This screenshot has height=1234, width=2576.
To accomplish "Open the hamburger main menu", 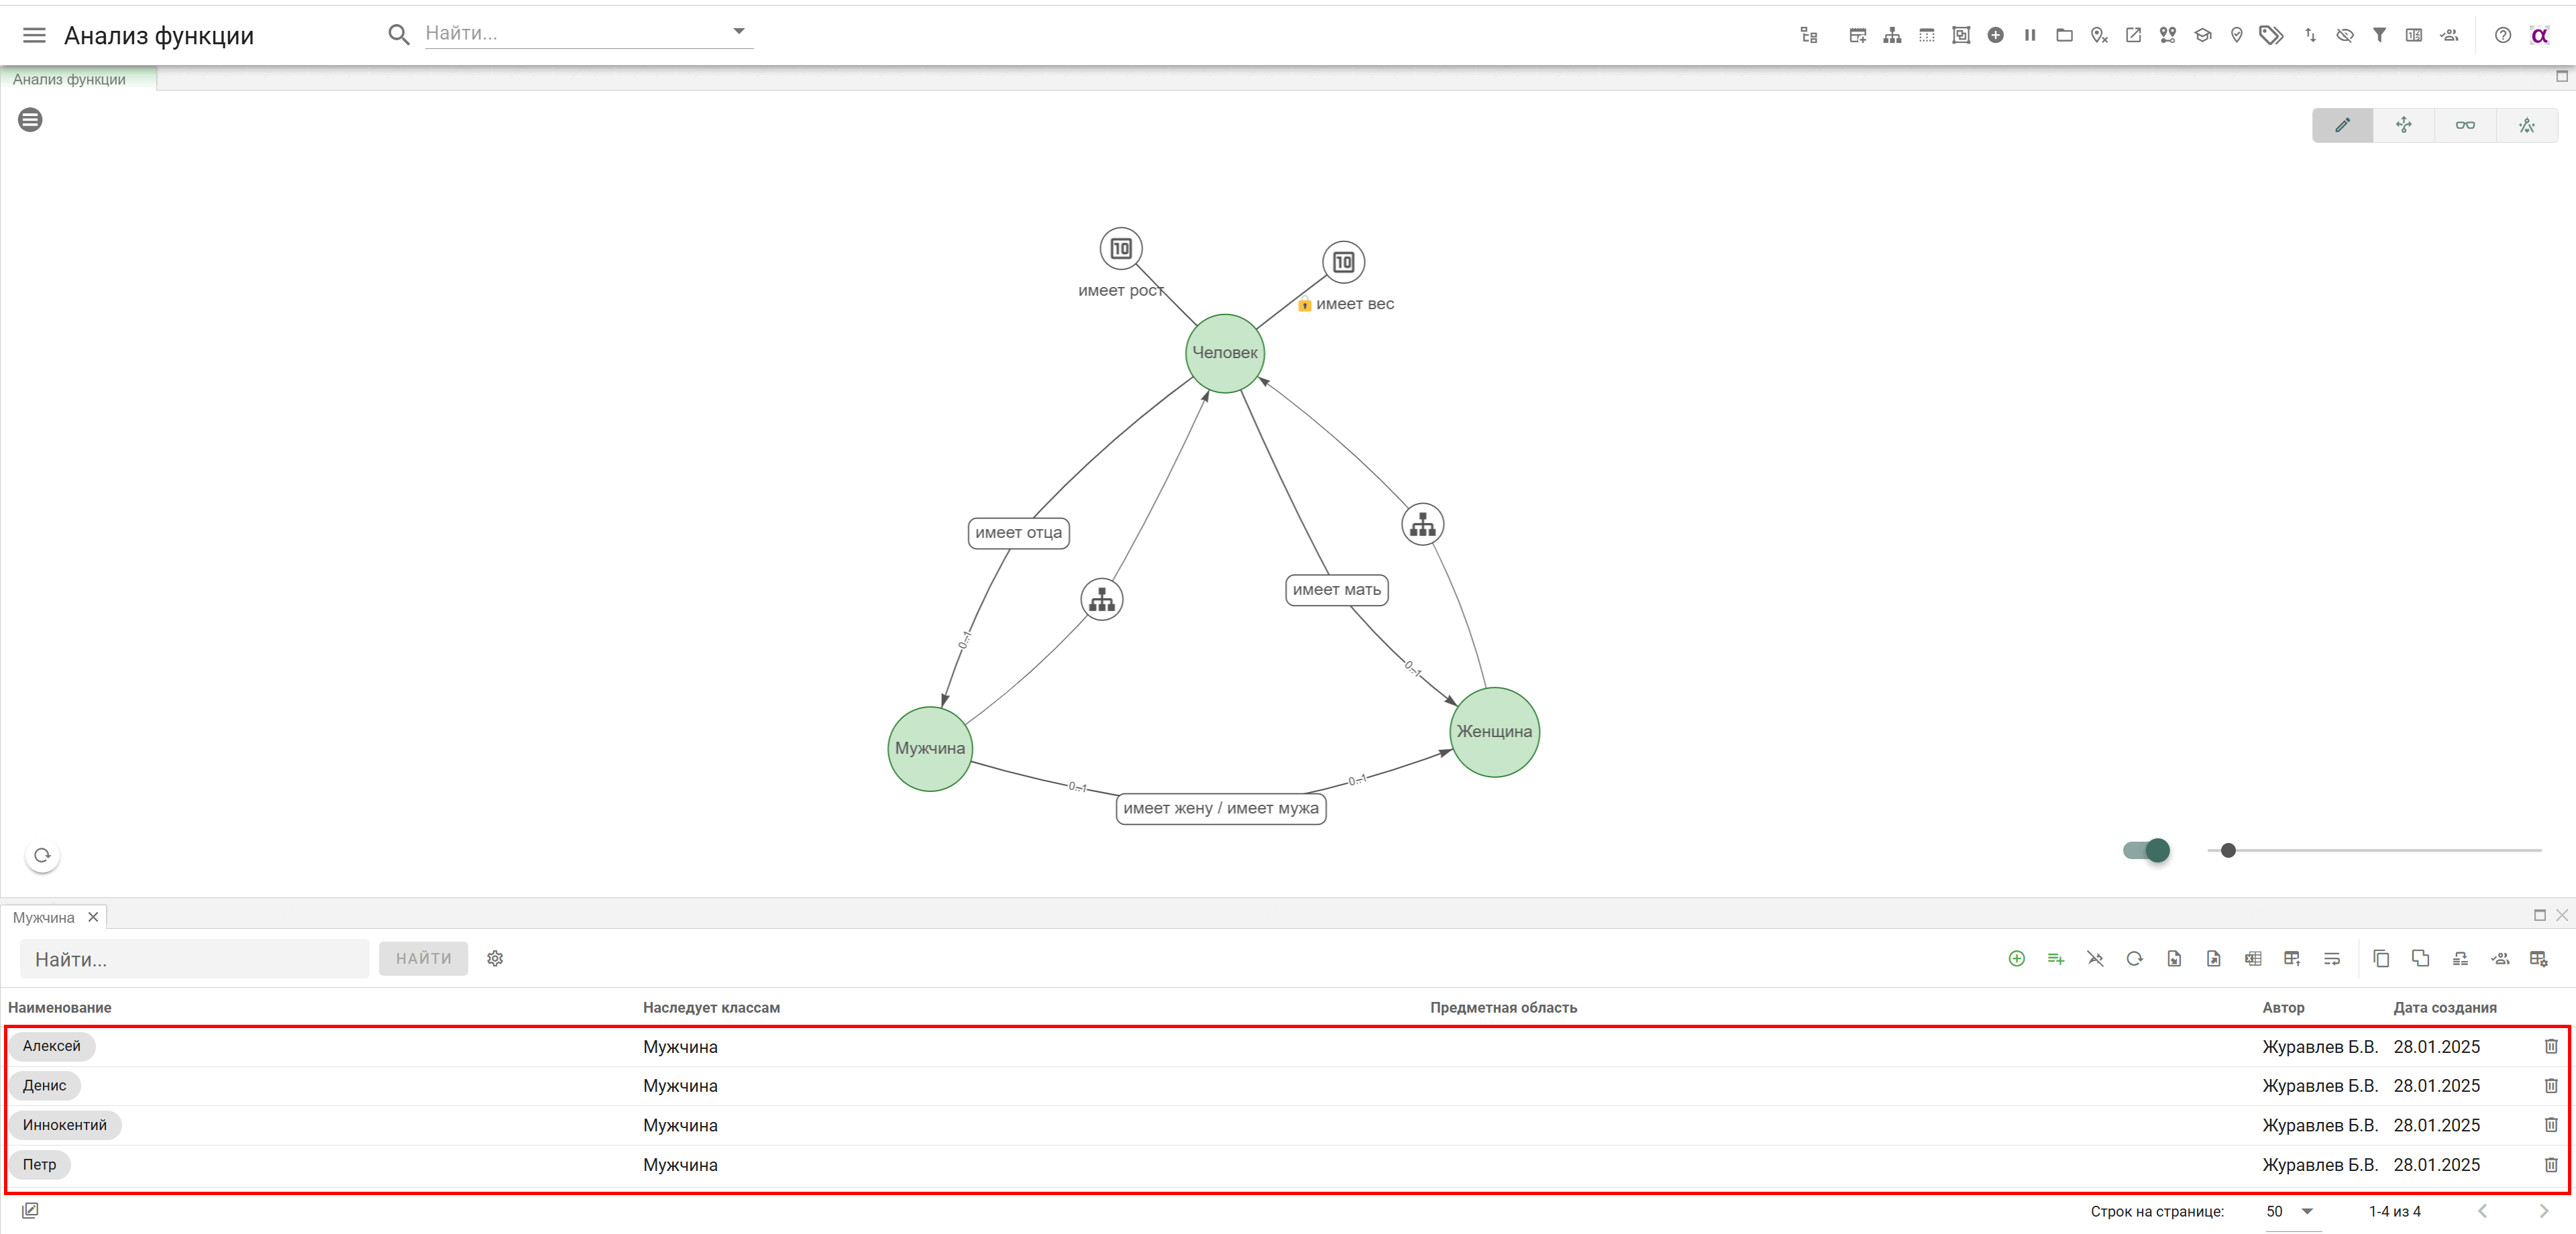I will [34, 35].
